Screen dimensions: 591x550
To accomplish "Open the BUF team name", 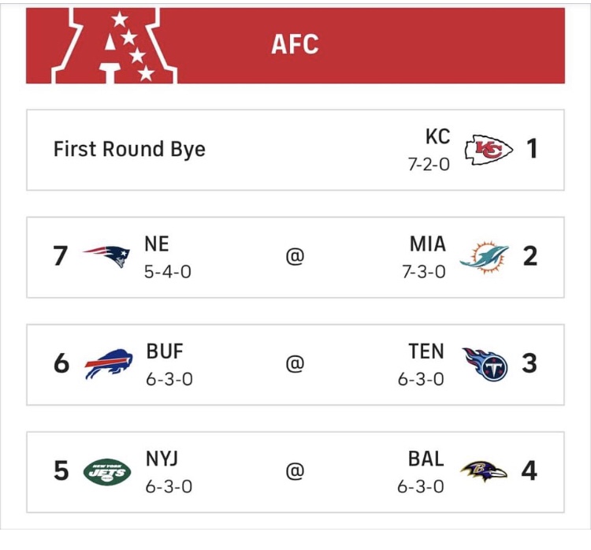I will click(x=165, y=351).
